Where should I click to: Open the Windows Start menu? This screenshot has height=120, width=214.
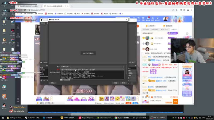(x=3, y=118)
